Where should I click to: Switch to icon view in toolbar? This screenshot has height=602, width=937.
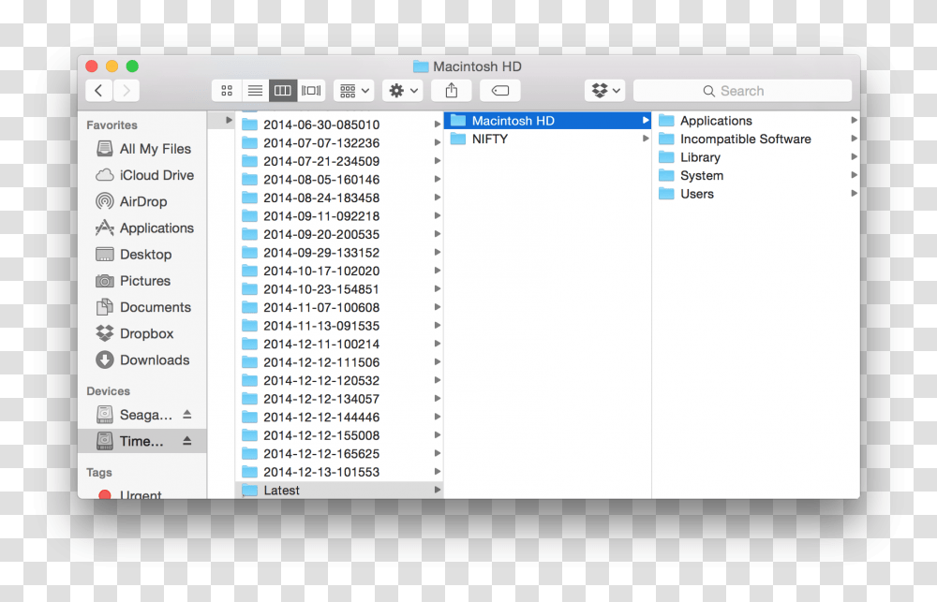(x=227, y=91)
